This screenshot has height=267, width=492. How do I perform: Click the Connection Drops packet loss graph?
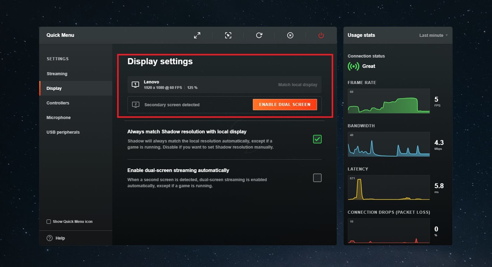(x=389, y=231)
